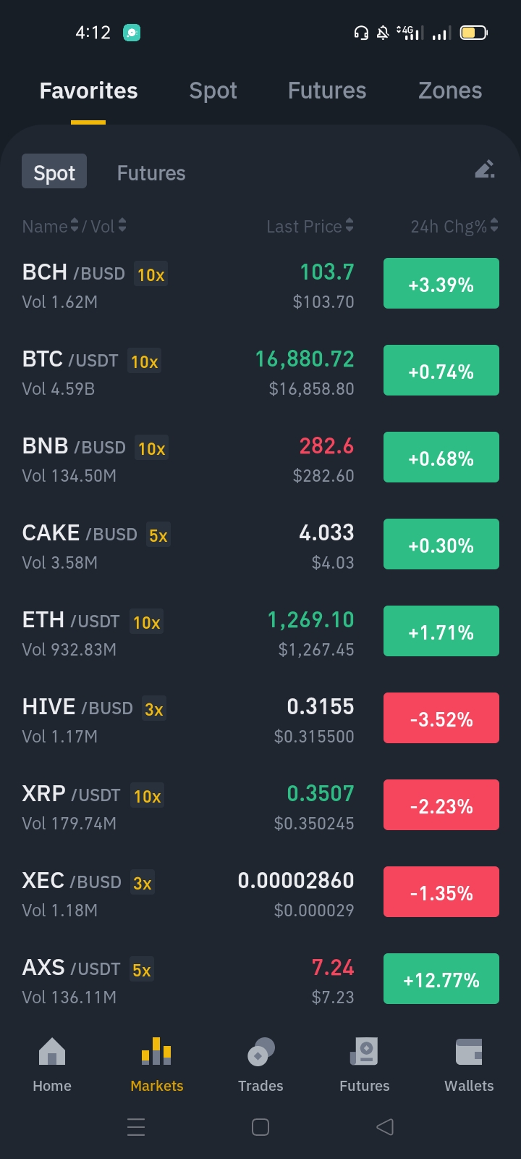Sort list by Last Price arrows

(350, 225)
